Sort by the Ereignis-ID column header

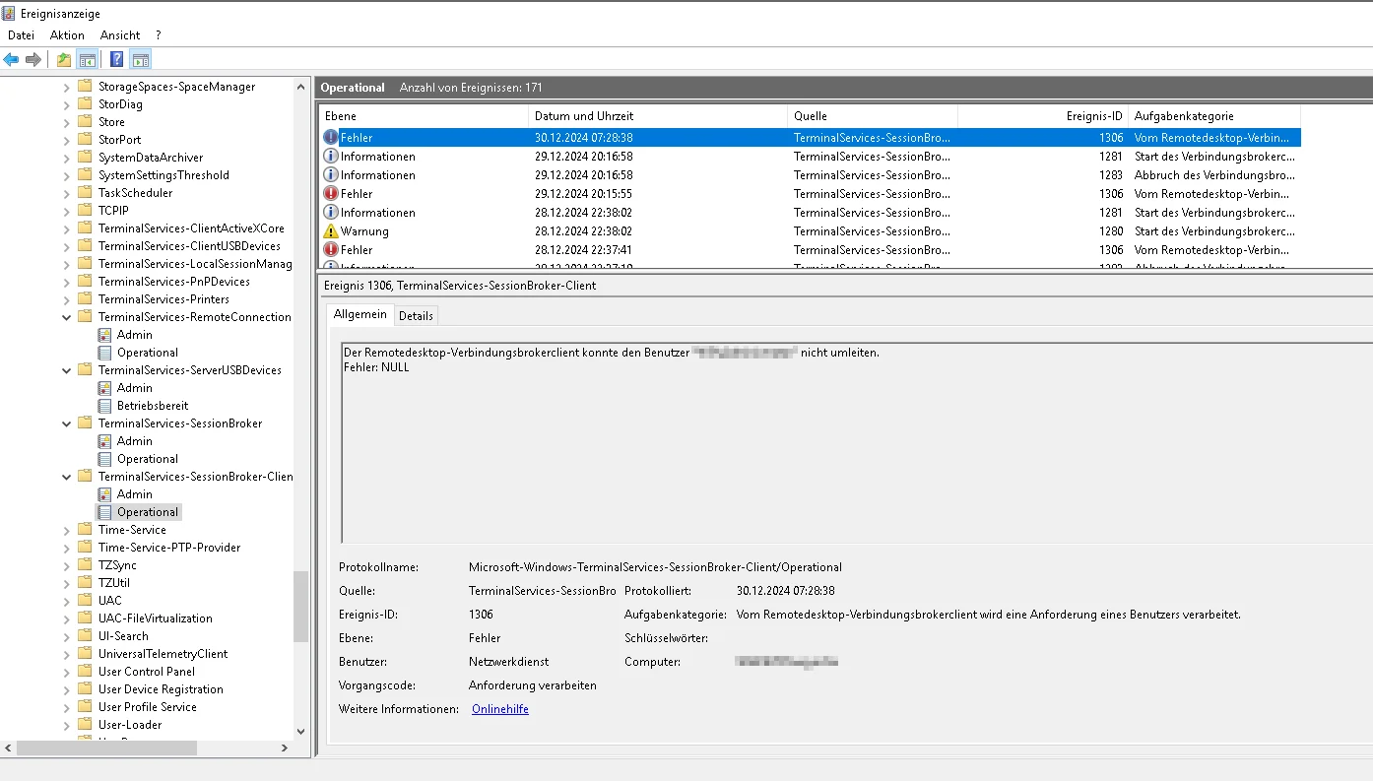point(1042,116)
